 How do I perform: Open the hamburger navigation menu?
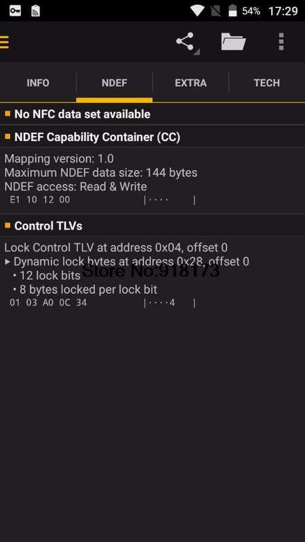(x=4, y=42)
